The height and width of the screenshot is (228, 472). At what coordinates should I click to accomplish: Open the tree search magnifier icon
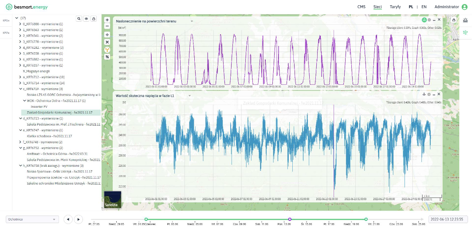[x=79, y=19]
